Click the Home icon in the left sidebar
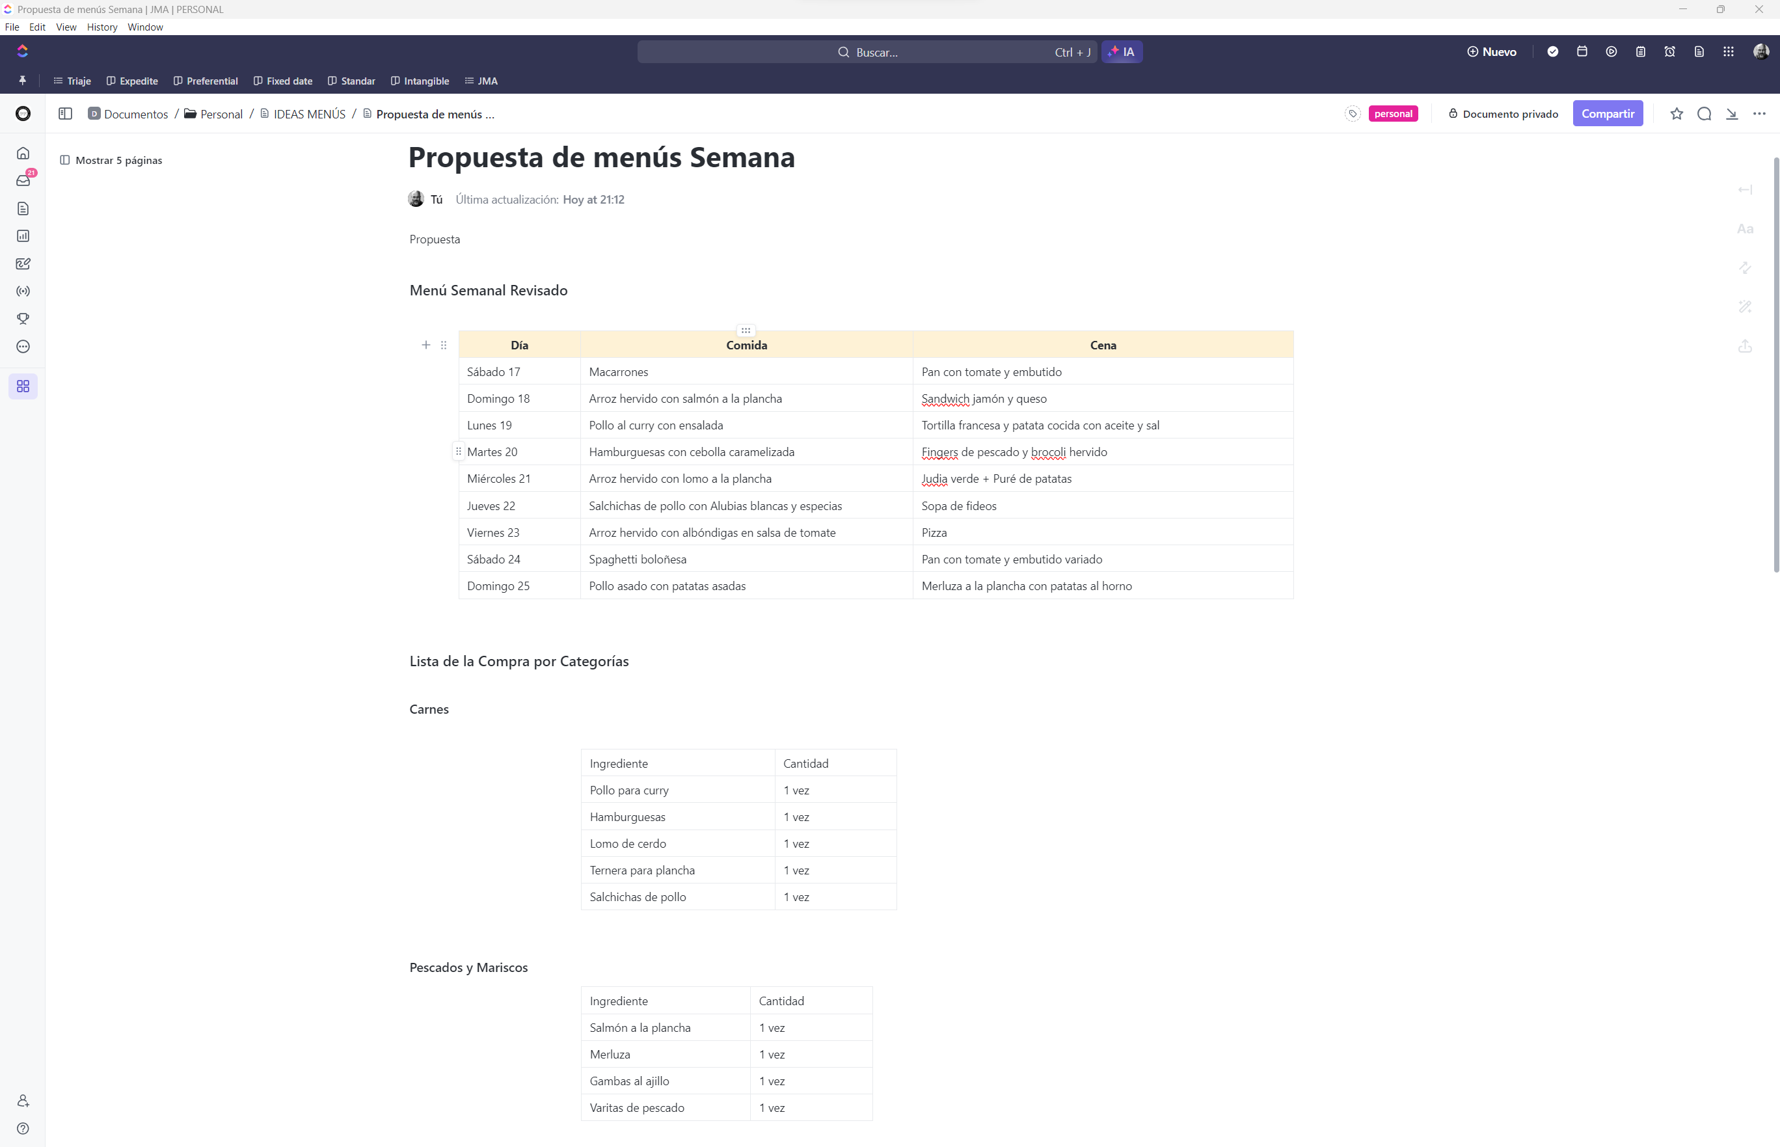Viewport: 1780px width, 1147px height. pos(23,154)
